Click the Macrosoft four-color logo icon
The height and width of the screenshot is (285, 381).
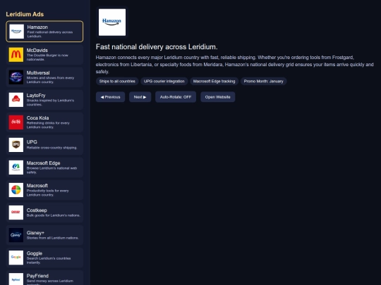pos(16,190)
